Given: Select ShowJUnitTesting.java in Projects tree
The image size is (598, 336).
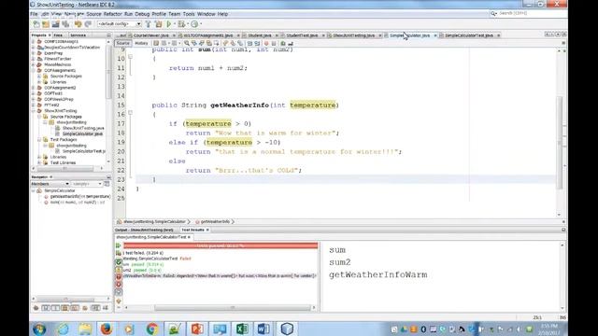Looking at the screenshot, I should tap(83, 129).
